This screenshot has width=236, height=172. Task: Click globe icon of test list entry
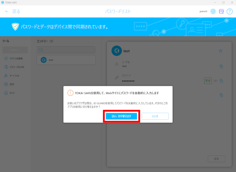pyautogui.click(x=44, y=60)
